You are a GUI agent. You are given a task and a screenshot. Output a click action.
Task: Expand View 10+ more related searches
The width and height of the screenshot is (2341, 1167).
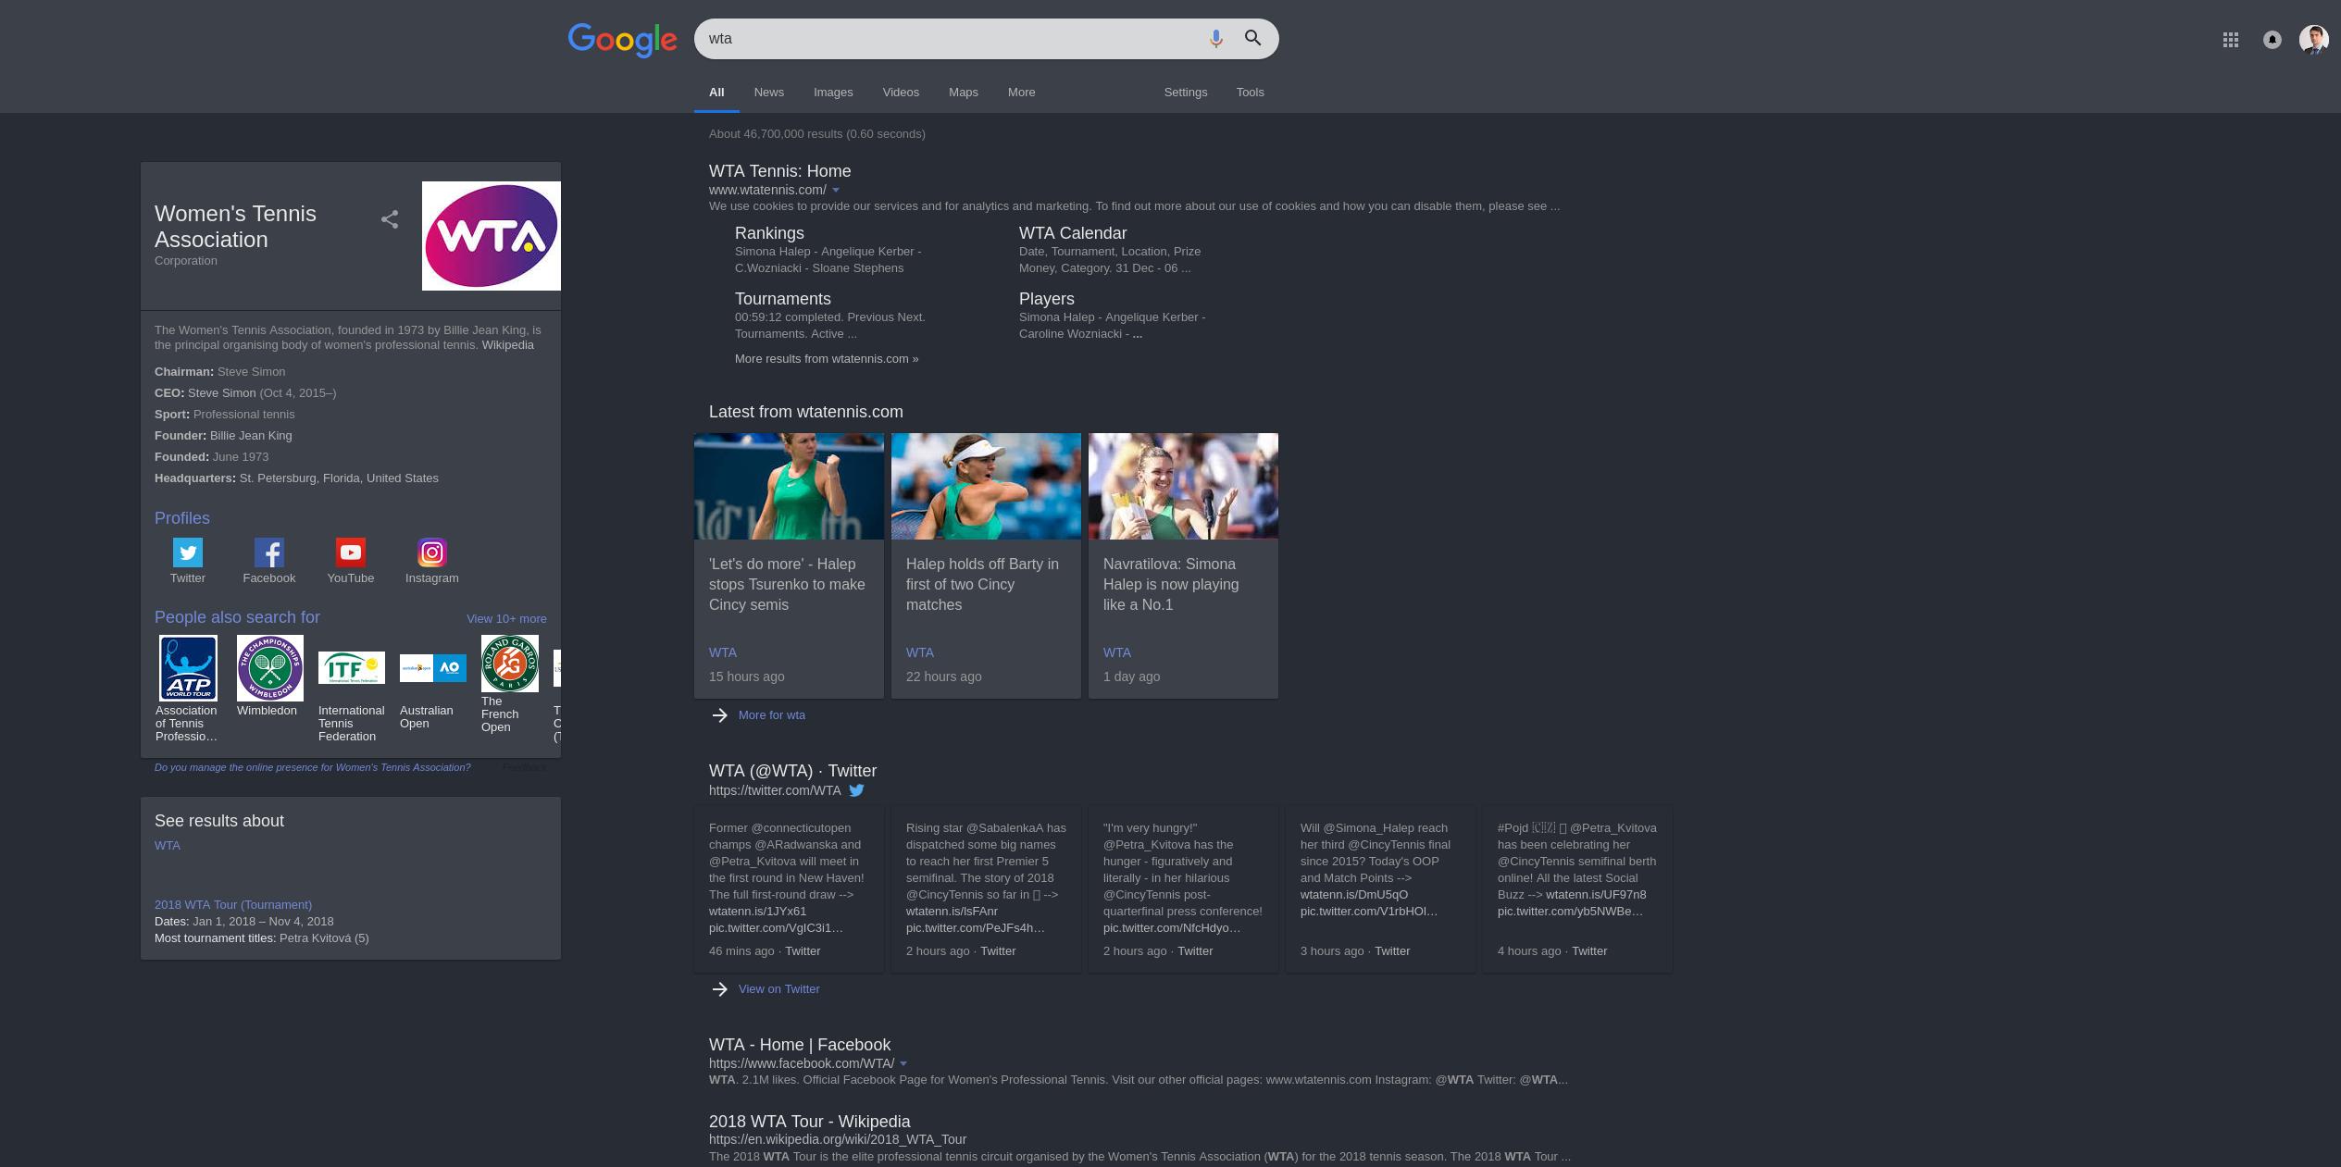pos(506,618)
